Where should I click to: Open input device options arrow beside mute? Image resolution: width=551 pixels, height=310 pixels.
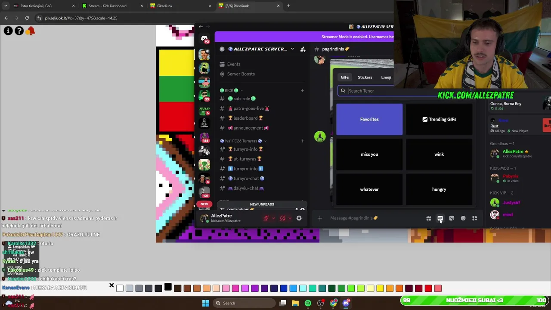click(x=273, y=218)
